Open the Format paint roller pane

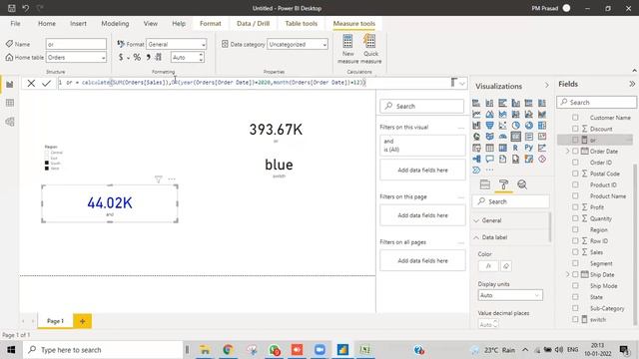pyautogui.click(x=503, y=184)
